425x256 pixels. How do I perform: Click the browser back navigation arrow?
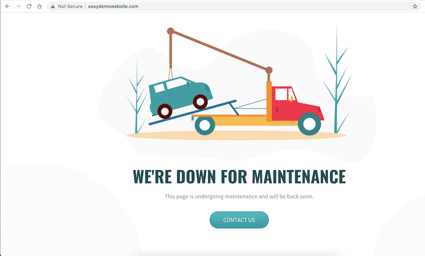(x=8, y=6)
